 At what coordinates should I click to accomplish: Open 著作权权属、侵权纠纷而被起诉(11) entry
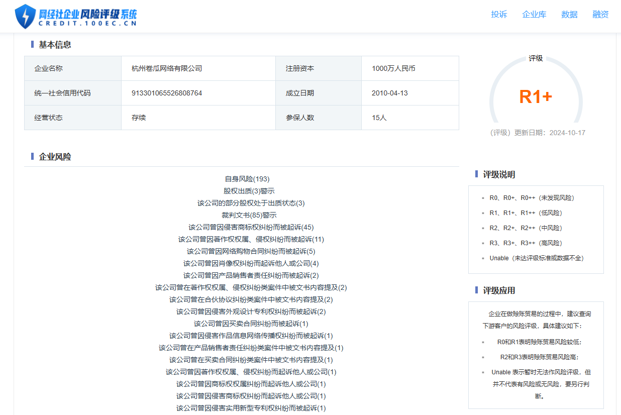(251, 239)
